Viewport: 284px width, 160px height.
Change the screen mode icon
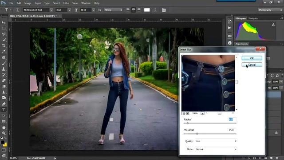(4, 156)
